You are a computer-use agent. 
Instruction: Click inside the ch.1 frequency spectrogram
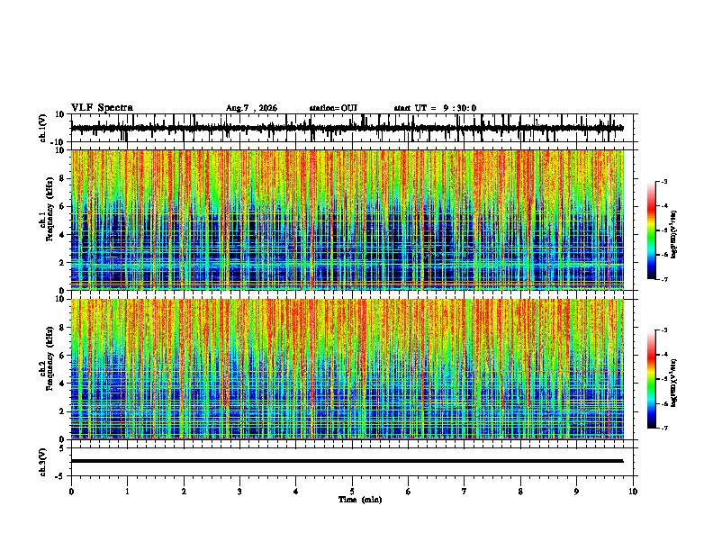tap(347, 220)
